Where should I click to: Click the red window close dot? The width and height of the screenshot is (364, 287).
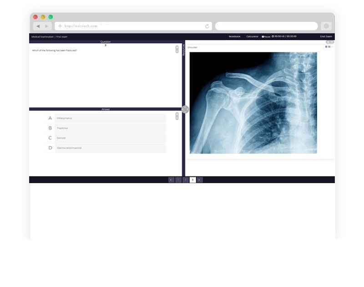[x=35, y=17]
